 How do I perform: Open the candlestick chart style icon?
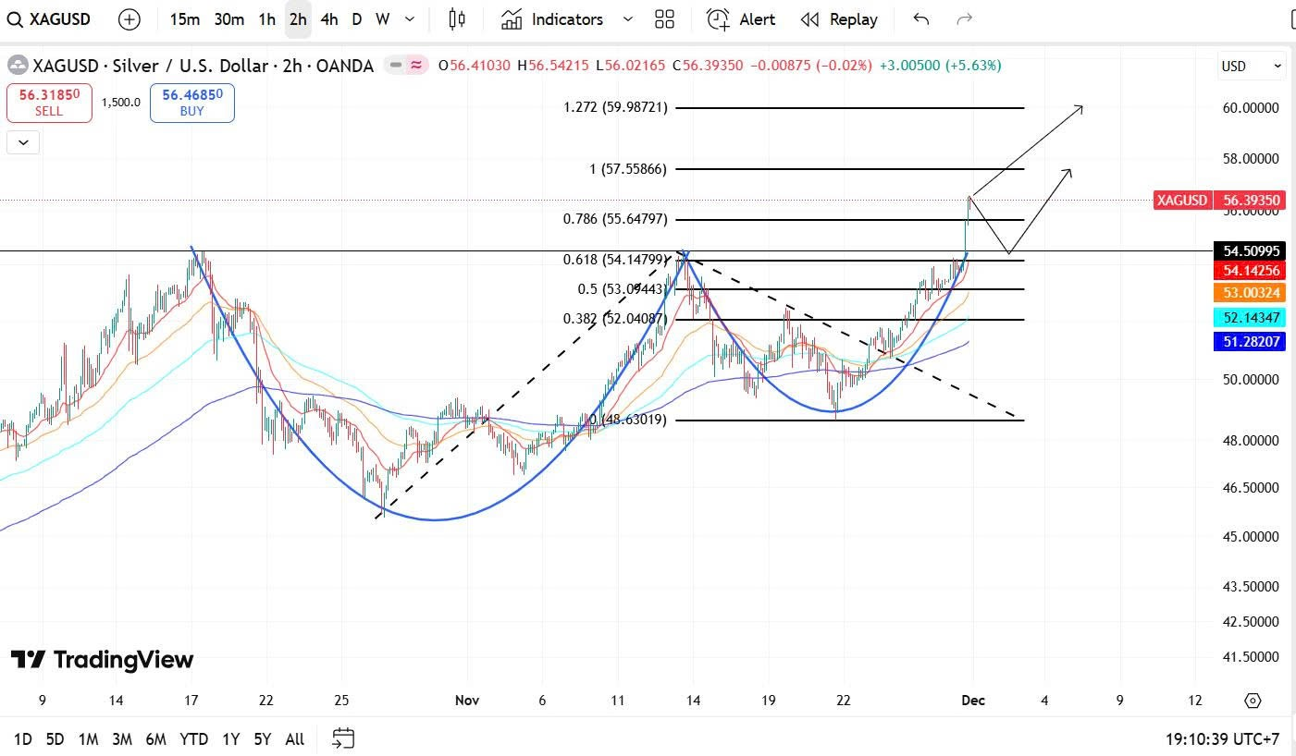pos(457,19)
